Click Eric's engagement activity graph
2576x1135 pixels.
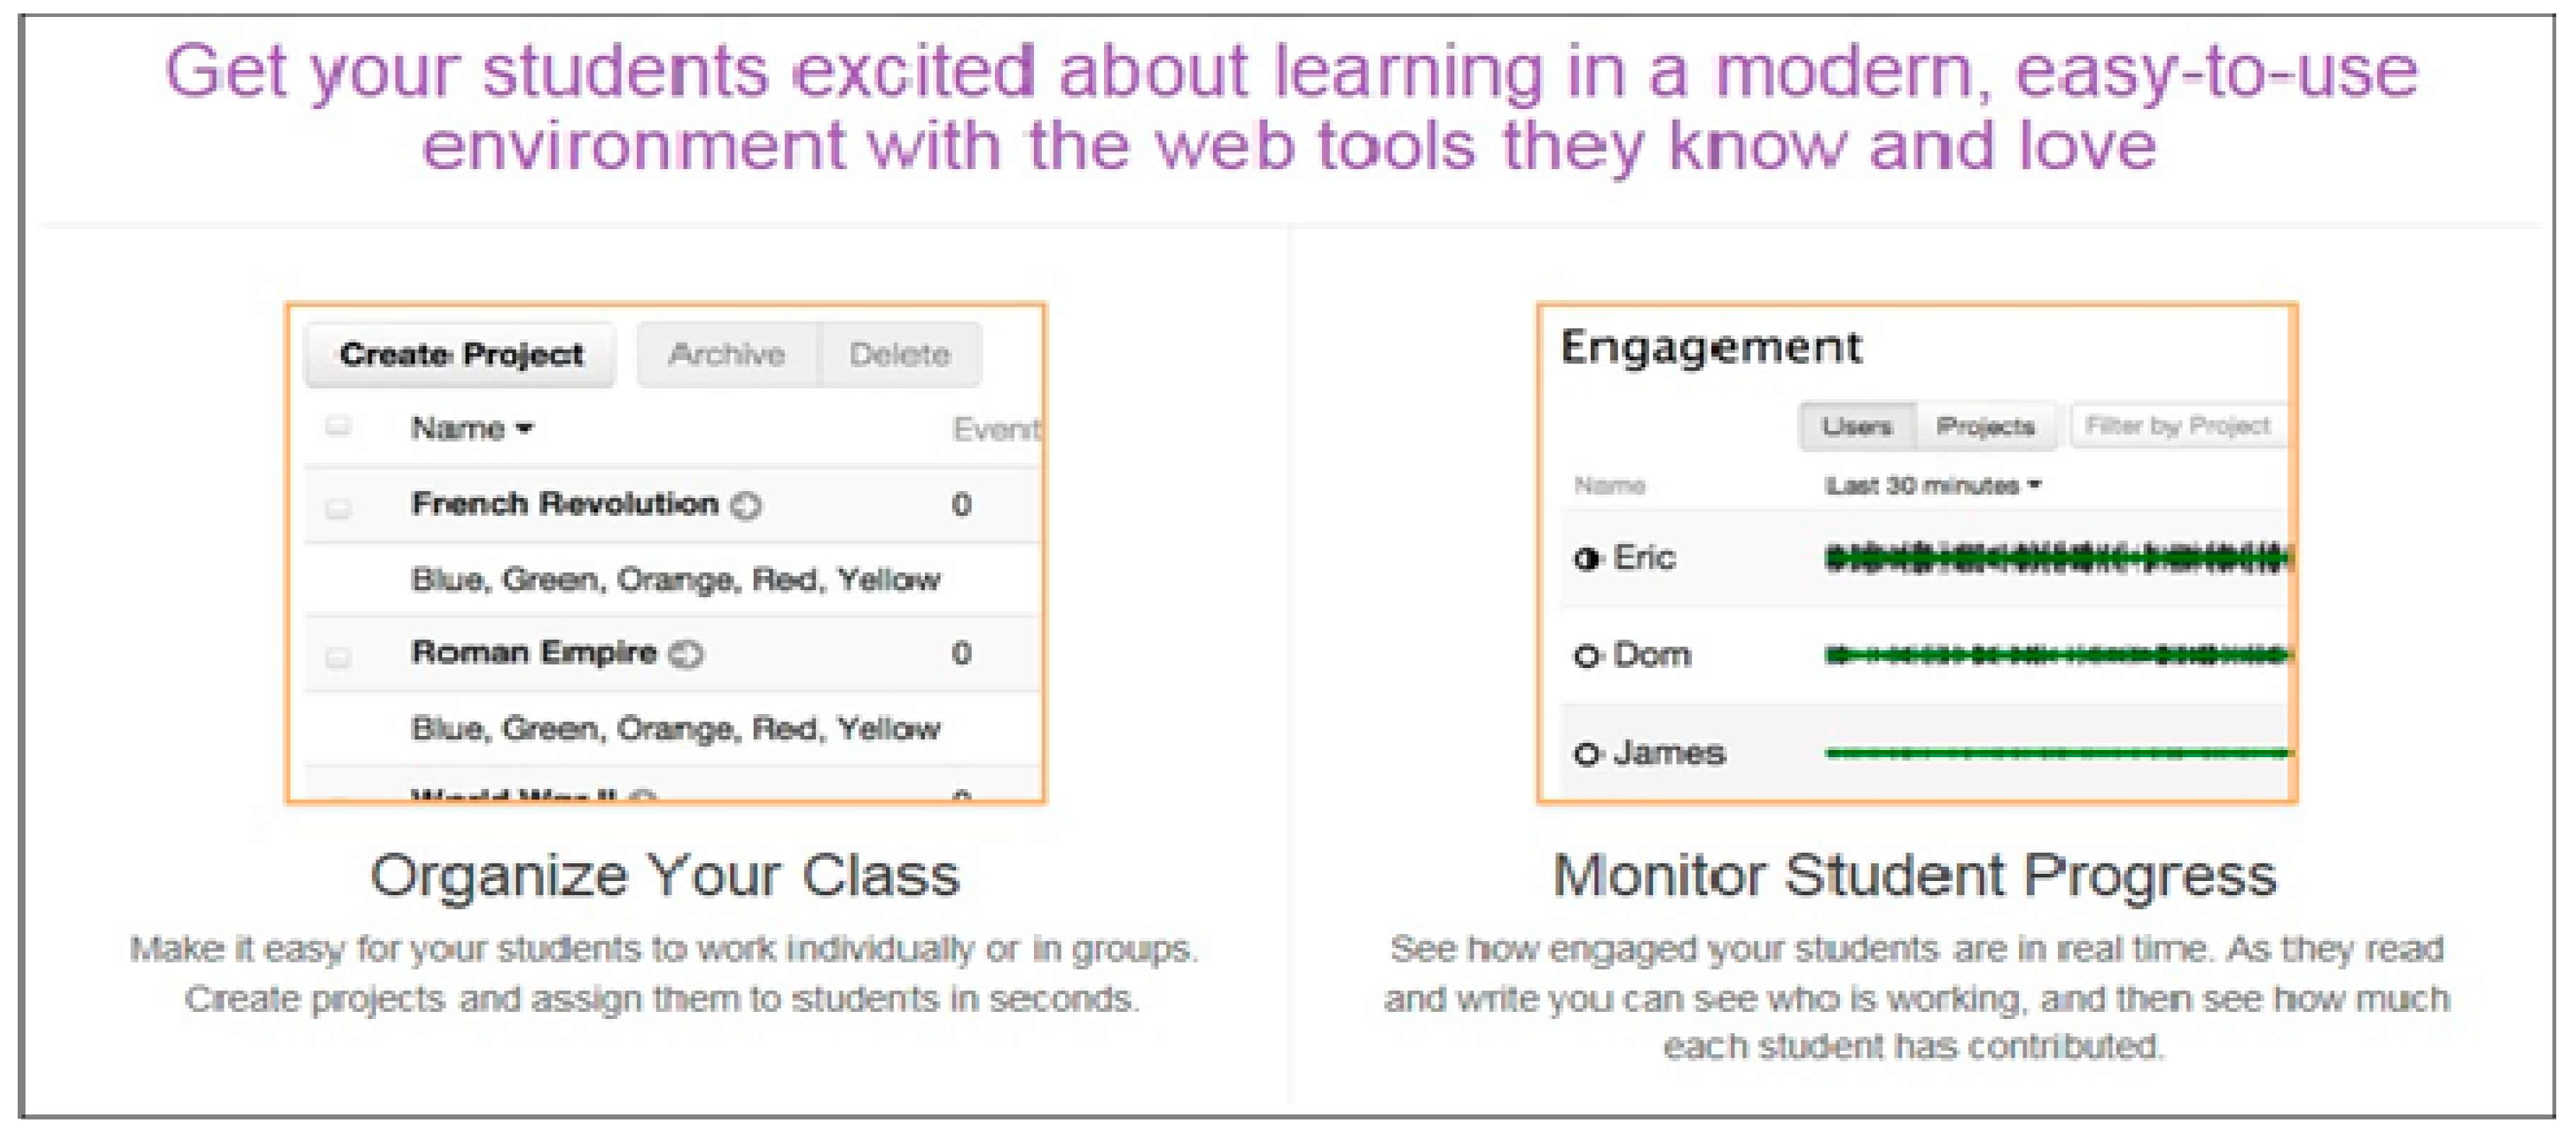[x=2055, y=558]
